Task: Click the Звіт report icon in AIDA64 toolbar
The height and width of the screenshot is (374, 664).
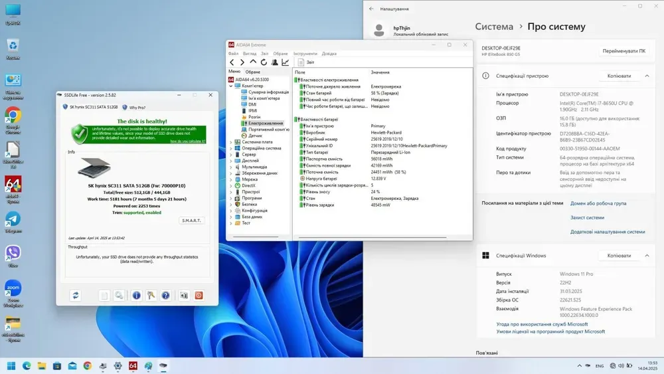Action: [x=301, y=62]
